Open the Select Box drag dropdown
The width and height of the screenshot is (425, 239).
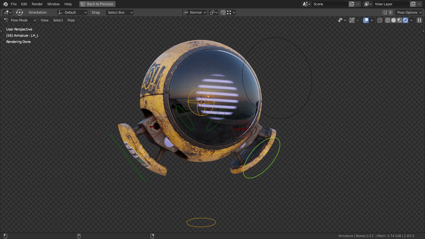(119, 12)
